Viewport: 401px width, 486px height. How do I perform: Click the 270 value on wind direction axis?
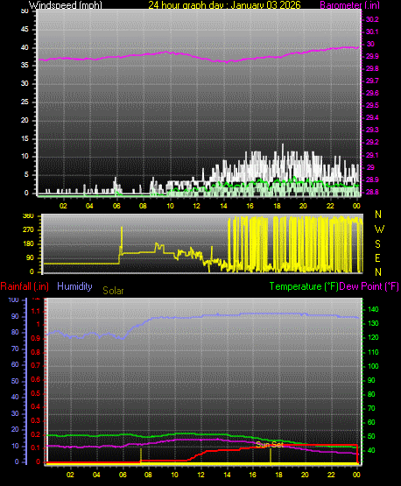pyautogui.click(x=28, y=230)
